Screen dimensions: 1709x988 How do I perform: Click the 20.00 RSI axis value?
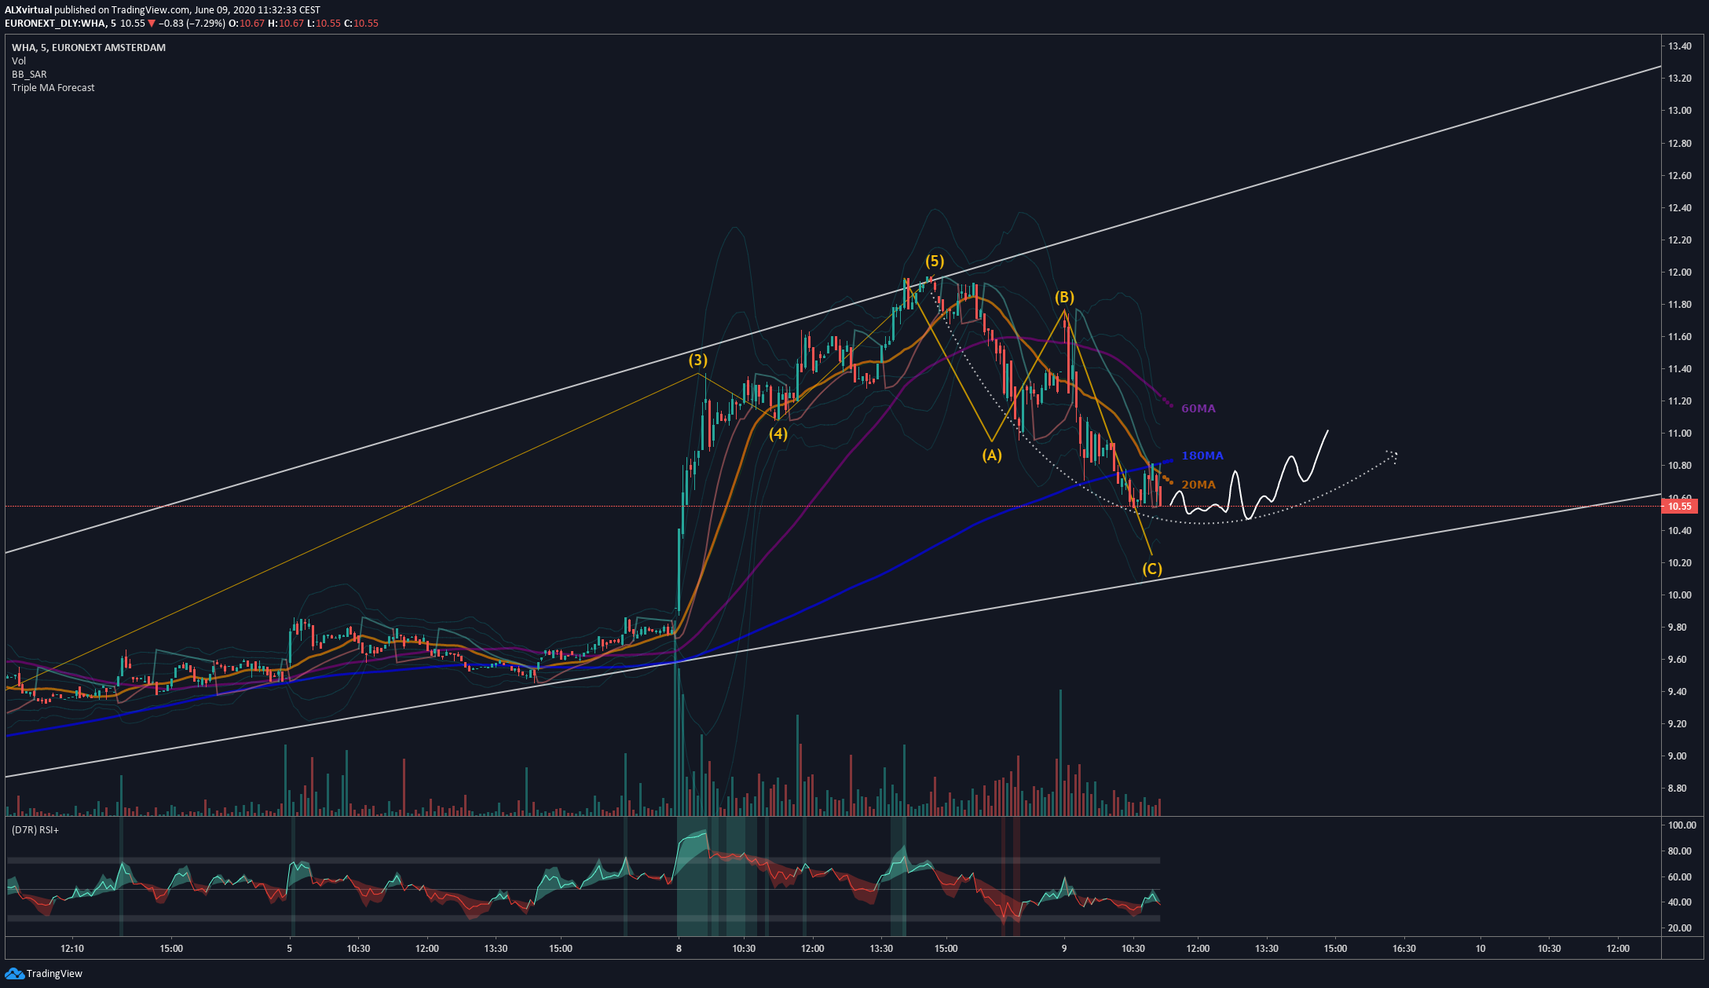point(1680,928)
